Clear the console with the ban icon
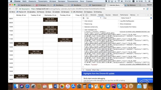The image size is (161, 90). point(84,18)
